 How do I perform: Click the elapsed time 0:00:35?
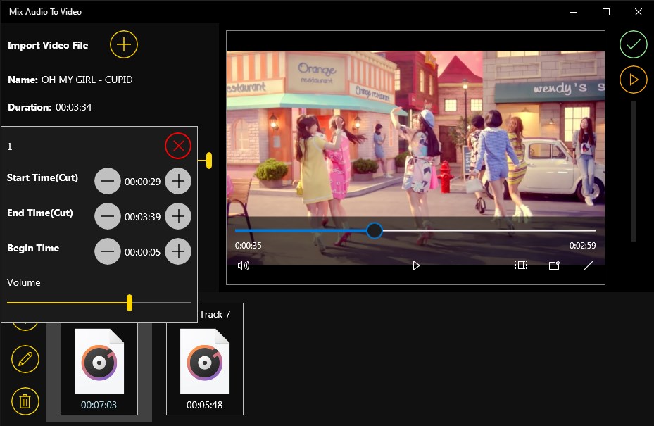(x=249, y=245)
